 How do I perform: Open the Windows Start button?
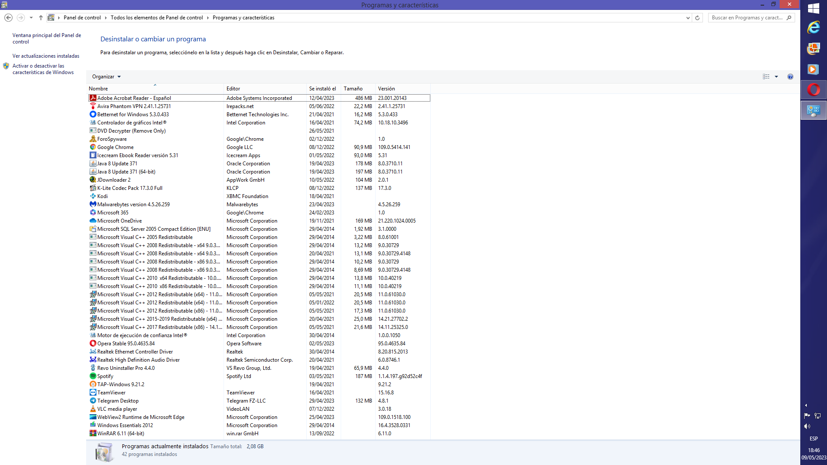[x=813, y=8]
